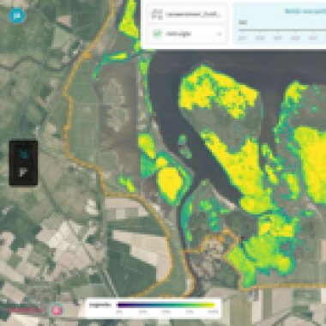Screen dimensions: 326x326
Task: Click the purple-to-yellow legend gradient bar
Action: click(166, 305)
